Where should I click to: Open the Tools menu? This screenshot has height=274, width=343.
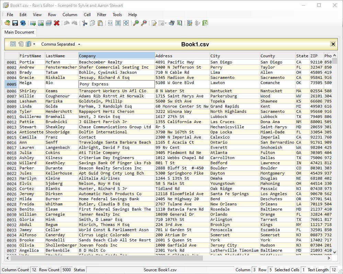(117, 15)
